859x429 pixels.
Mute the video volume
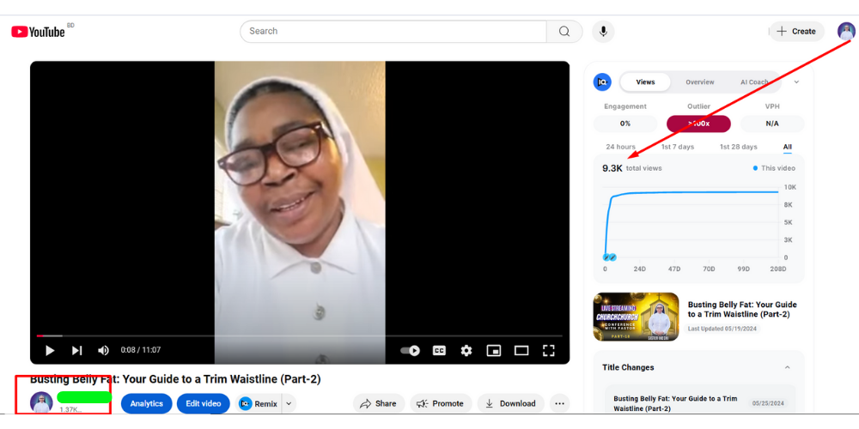104,350
